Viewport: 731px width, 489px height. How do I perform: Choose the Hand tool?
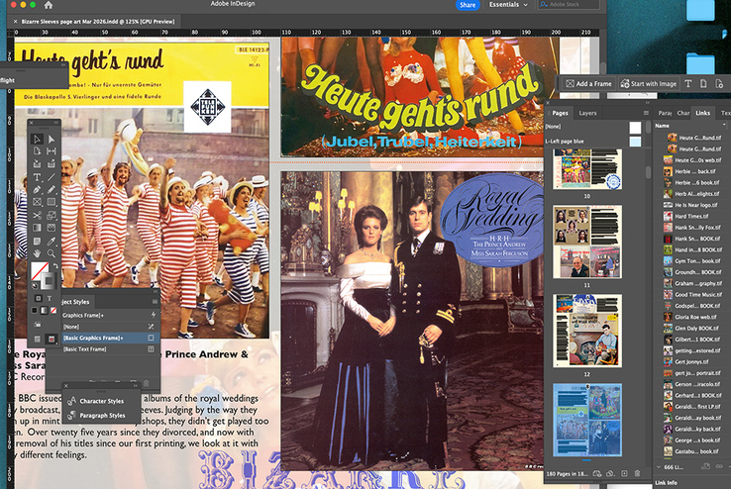coord(37,253)
